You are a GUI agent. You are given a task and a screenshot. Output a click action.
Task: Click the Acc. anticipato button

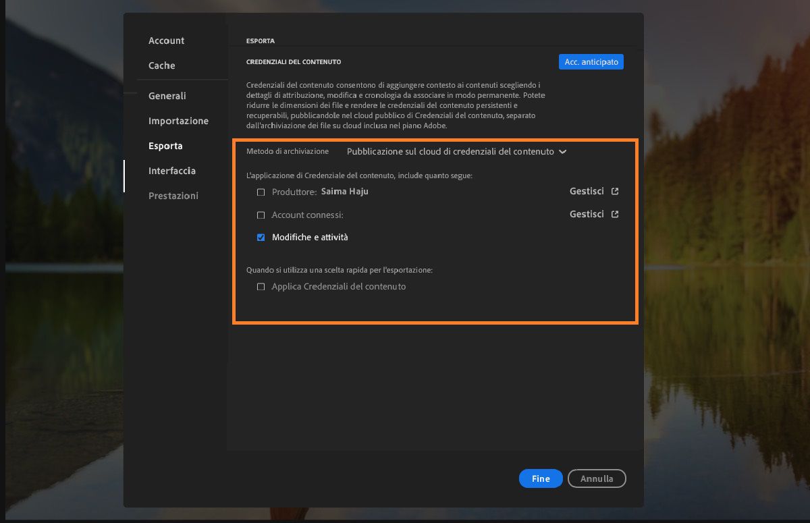point(591,61)
